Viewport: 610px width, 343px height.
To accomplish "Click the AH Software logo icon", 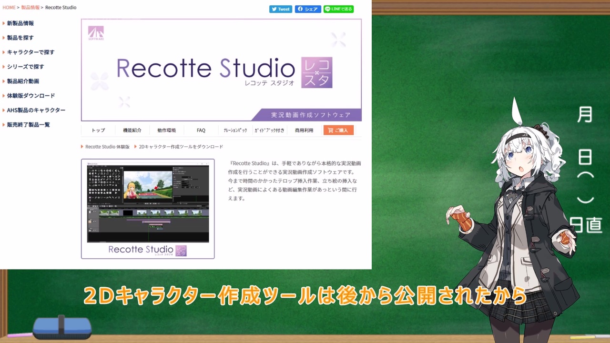I will 96,33.
